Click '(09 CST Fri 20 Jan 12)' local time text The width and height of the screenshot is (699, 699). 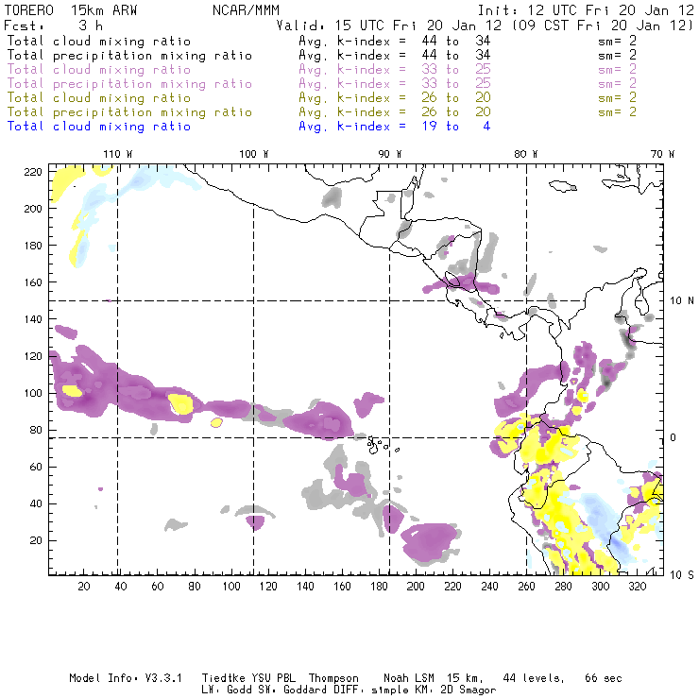tap(603, 26)
